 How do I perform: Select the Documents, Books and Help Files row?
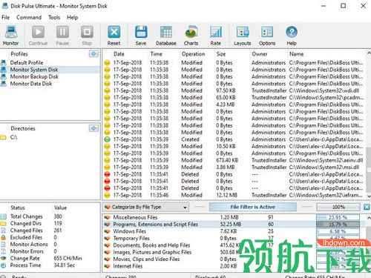(x=234, y=245)
